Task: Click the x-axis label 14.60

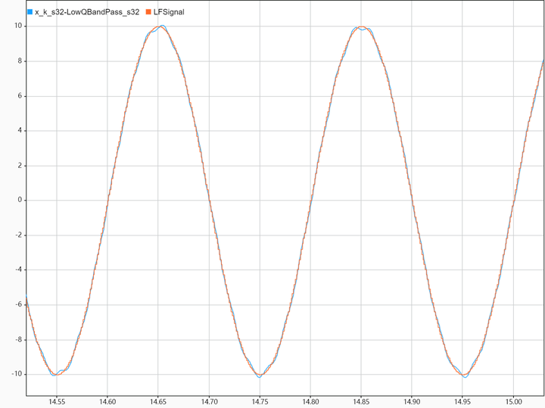Action: tap(107, 402)
